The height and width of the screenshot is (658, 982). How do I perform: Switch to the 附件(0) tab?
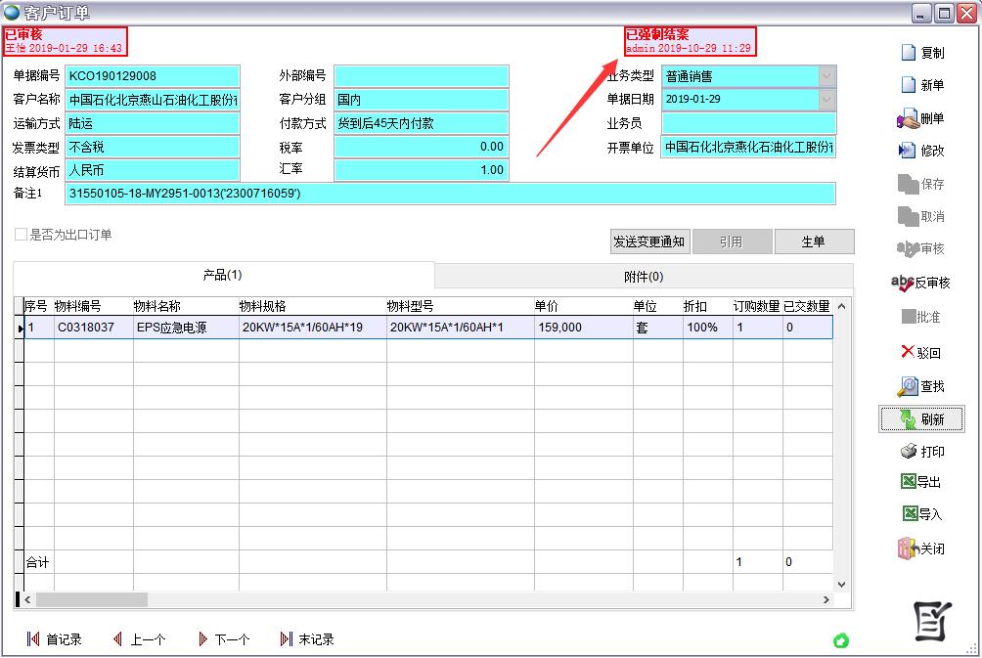[643, 277]
